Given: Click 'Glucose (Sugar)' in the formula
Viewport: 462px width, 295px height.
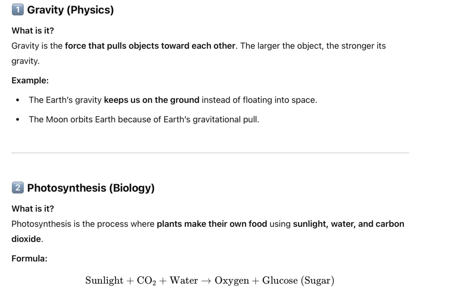Looking at the screenshot, I should coord(298,281).
